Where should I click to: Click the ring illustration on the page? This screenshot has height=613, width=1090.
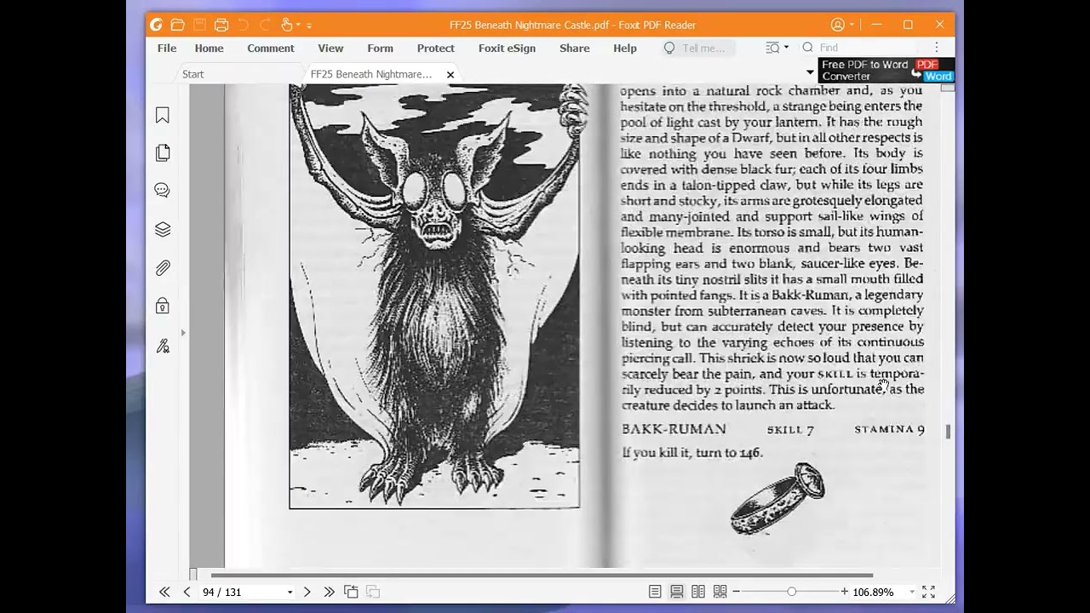(778, 499)
